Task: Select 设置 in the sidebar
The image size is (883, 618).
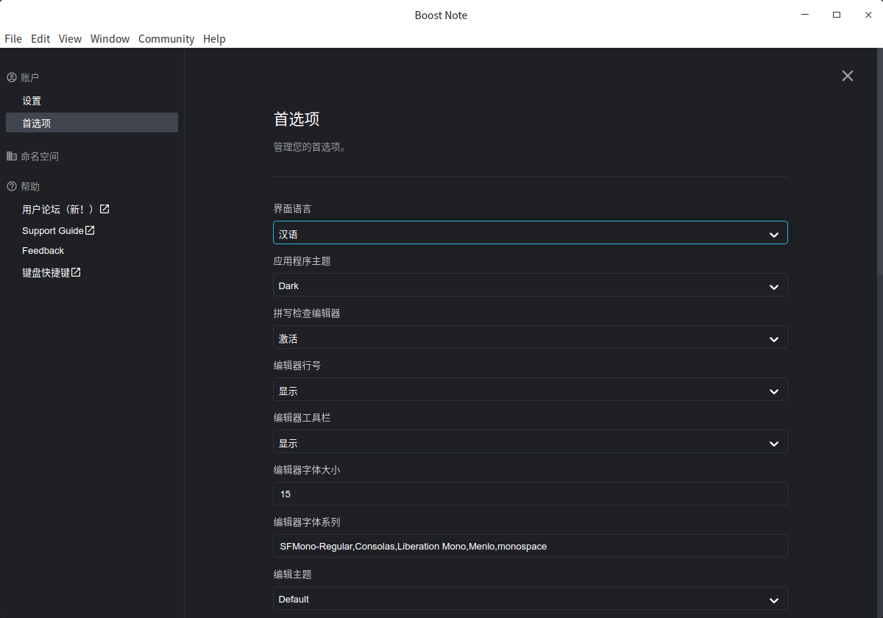Action: [32, 101]
